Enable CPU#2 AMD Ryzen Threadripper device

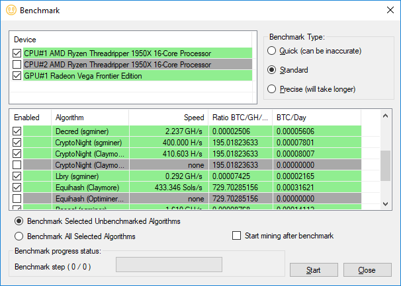[17, 64]
